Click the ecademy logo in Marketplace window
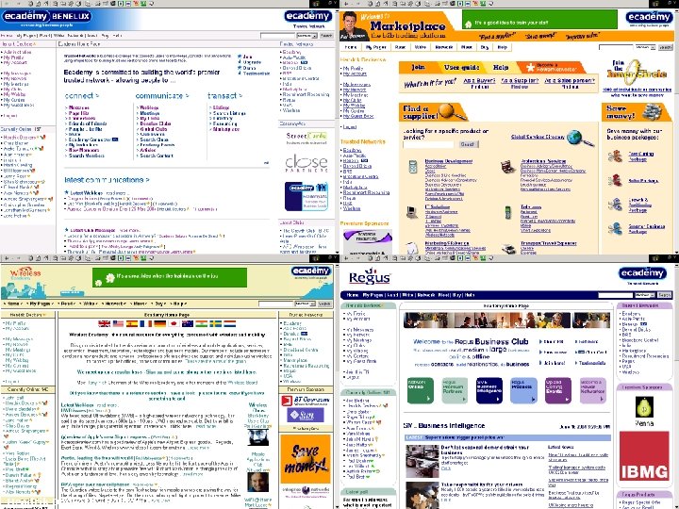 coord(649,17)
